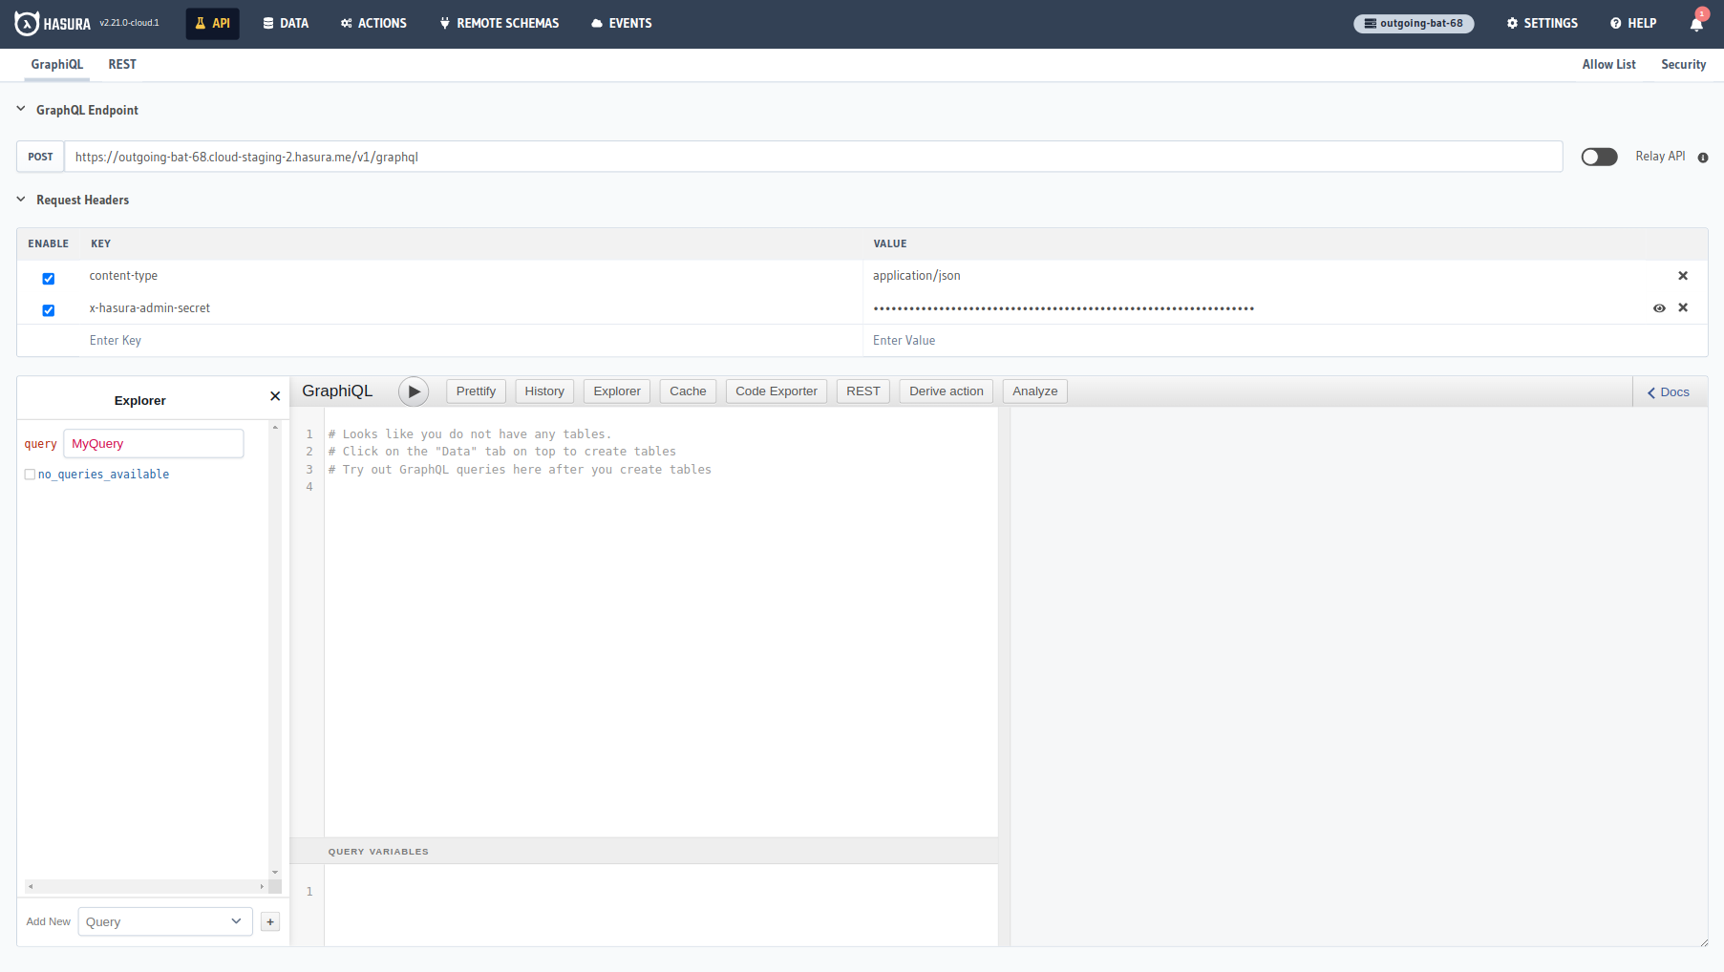Switch to the REST tab
Viewport: 1724px width, 972px height.
tap(122, 65)
